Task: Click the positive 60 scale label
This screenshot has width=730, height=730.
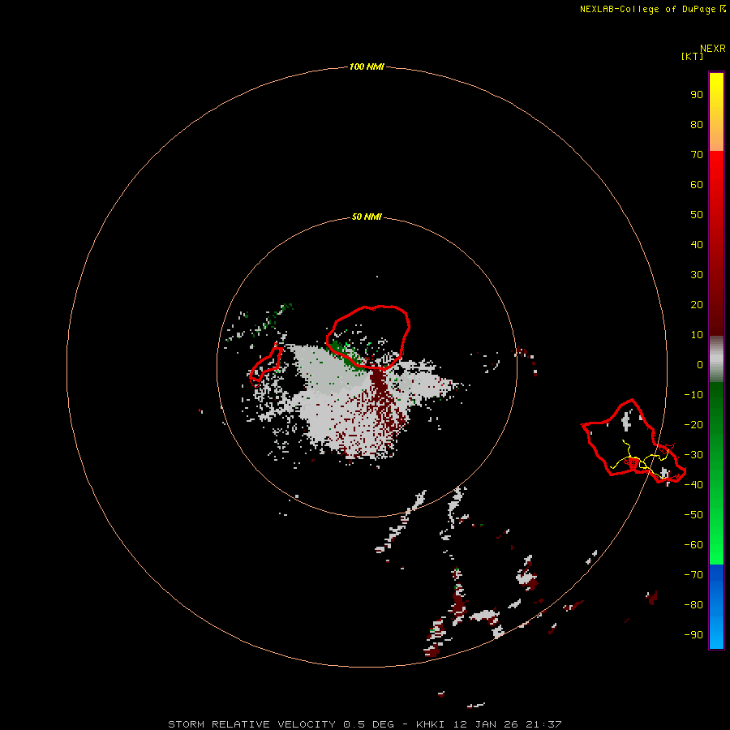Action: 697,184
